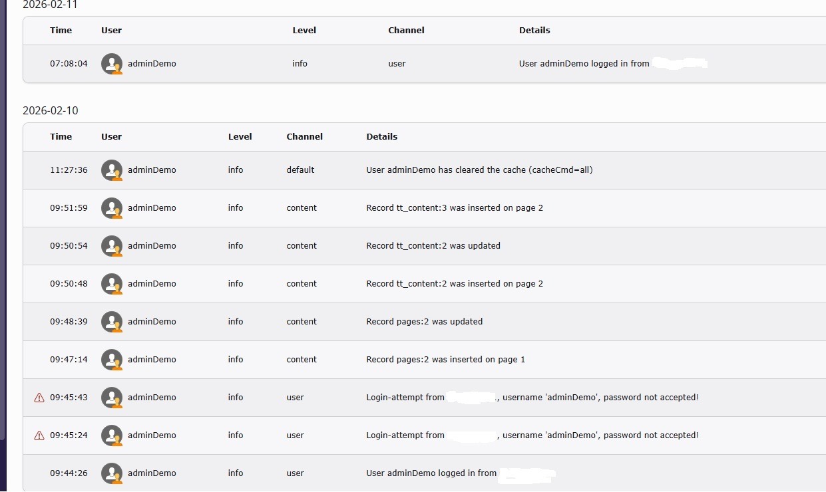Click the 'Time' column header of the lower table

click(x=61, y=136)
